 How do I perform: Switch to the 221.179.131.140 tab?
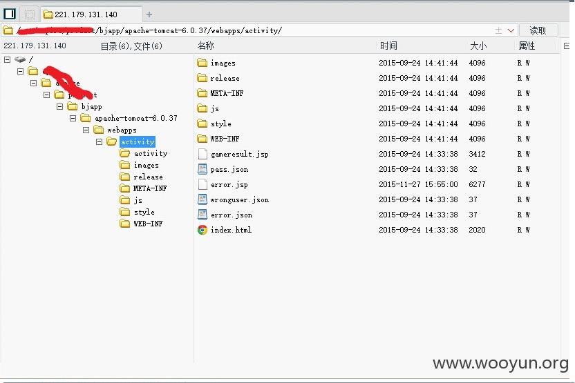click(x=91, y=14)
